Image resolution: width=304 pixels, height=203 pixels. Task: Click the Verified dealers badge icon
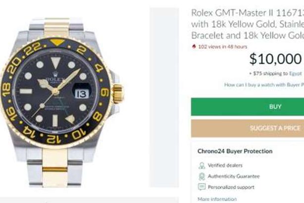[x=202, y=165]
